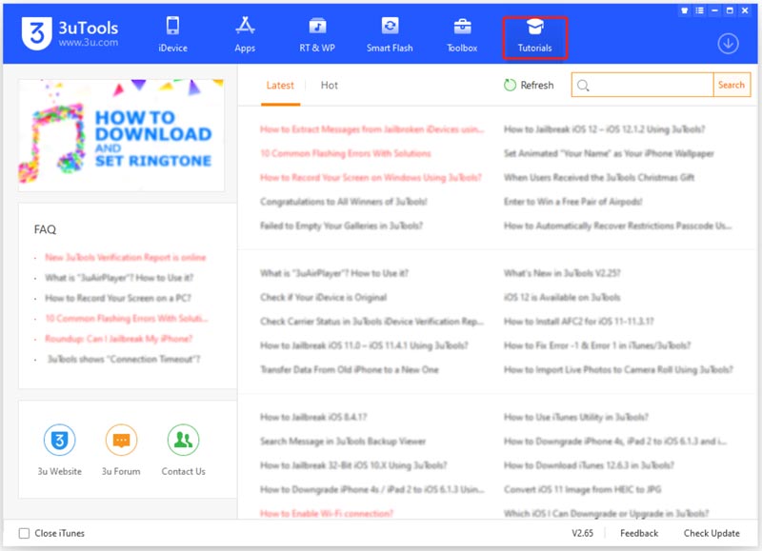Open the How to Download Ringtone banner
Image resolution: width=762 pixels, height=551 pixels.
pos(122,135)
